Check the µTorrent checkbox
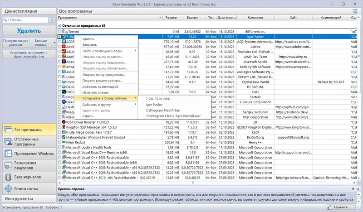This screenshot has width=363, height=212. pos(60,31)
